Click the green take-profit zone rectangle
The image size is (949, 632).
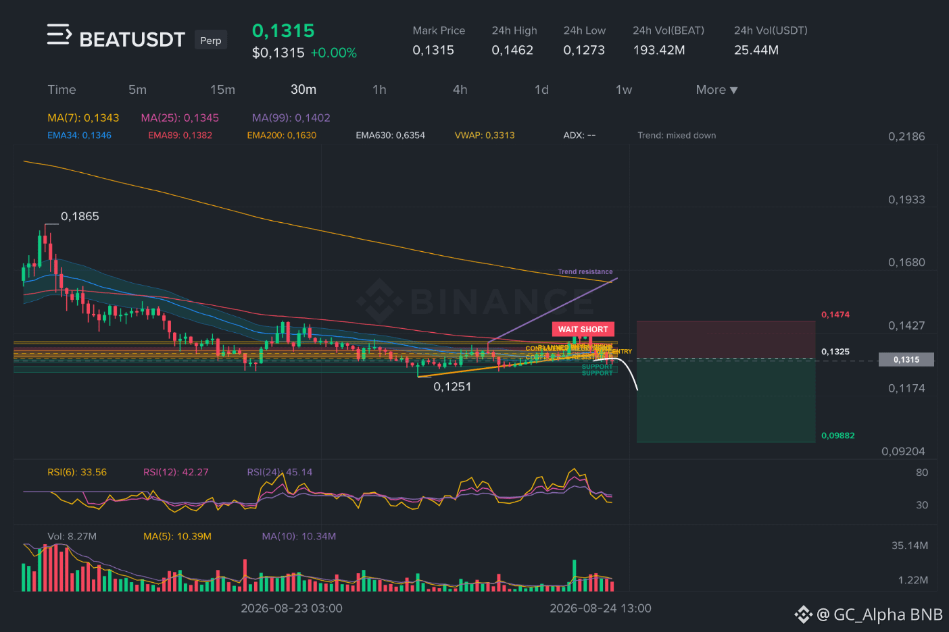(x=726, y=402)
